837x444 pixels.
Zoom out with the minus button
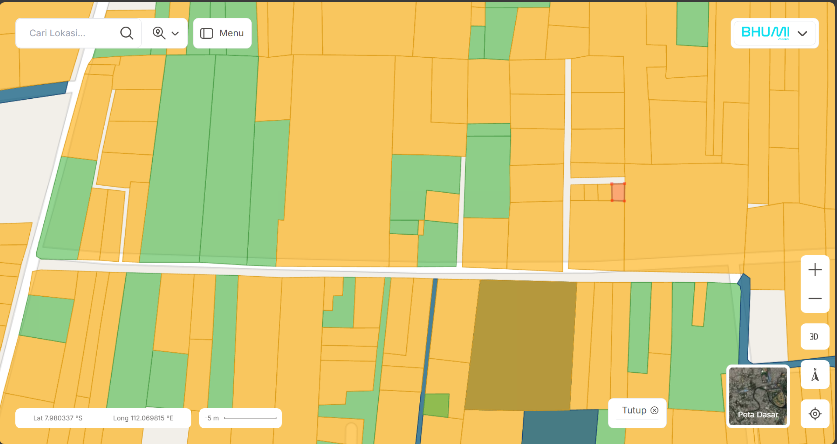[815, 298]
